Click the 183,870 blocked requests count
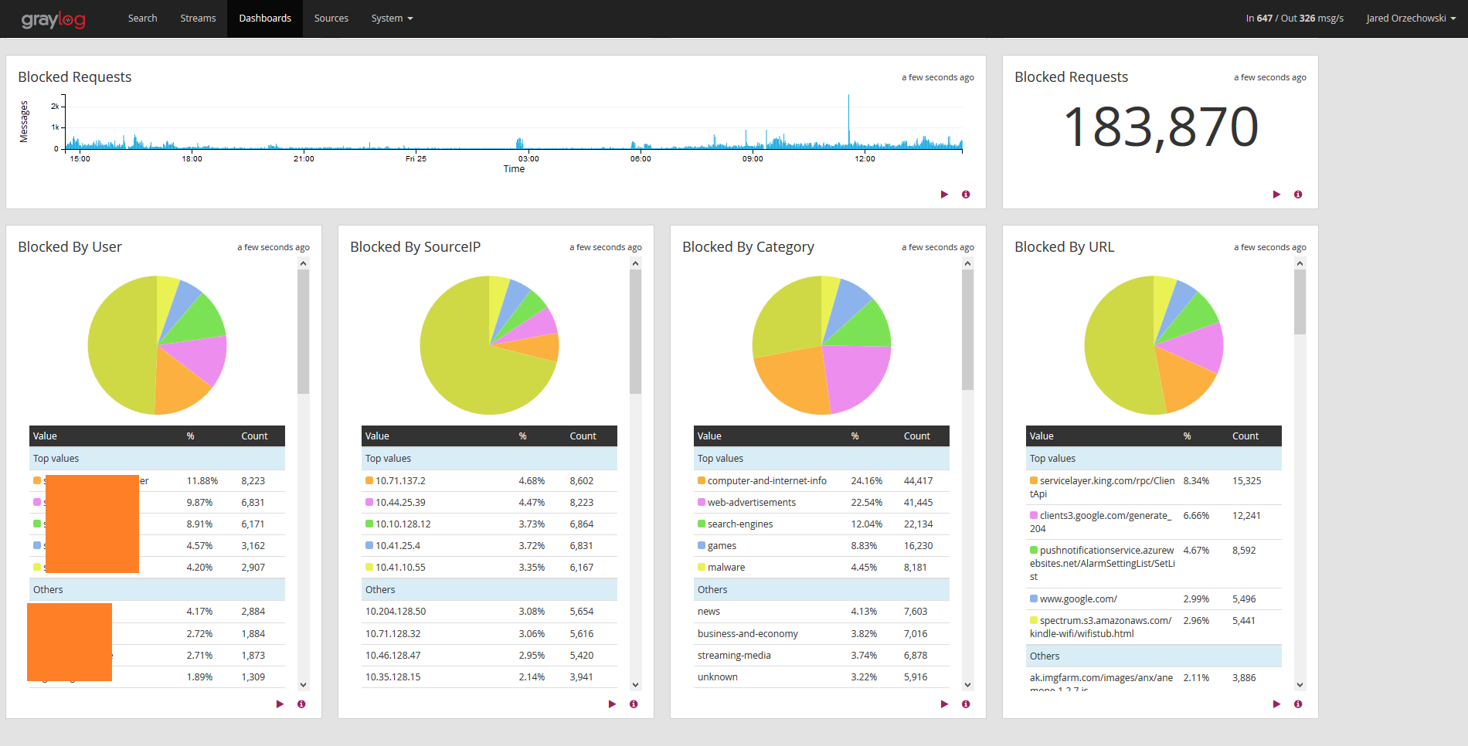1468x746 pixels. pyautogui.click(x=1160, y=127)
